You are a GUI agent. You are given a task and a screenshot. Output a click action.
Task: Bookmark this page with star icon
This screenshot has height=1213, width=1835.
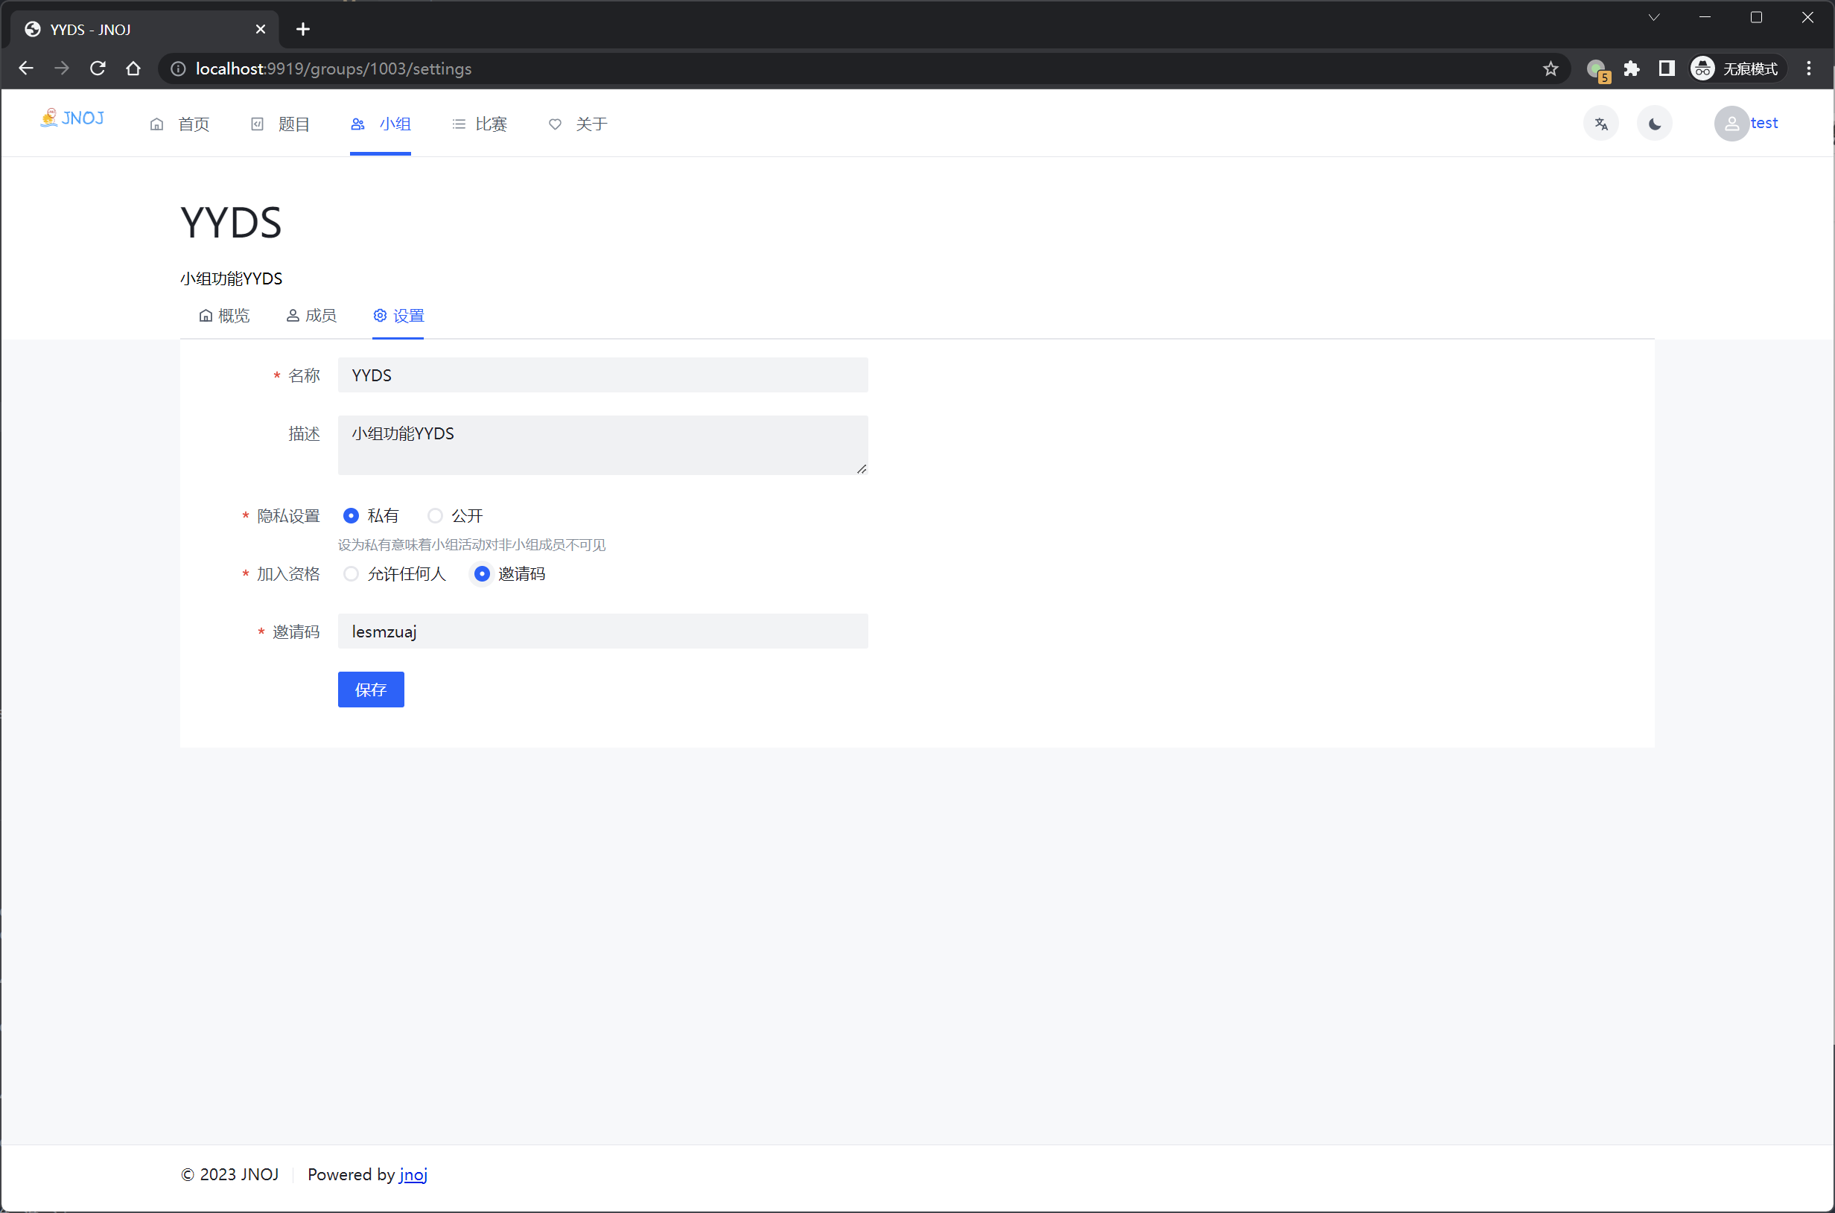(x=1551, y=69)
